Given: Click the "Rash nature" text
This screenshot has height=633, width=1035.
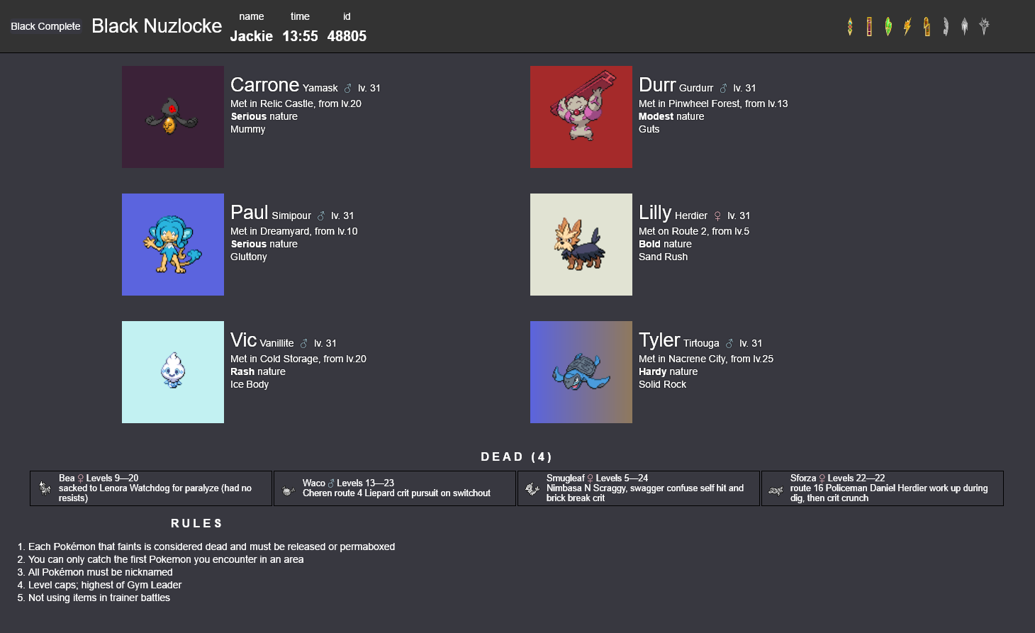Looking at the screenshot, I should [258, 371].
